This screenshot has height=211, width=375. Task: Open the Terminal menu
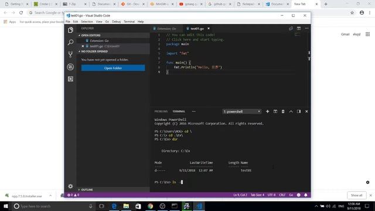click(129, 22)
